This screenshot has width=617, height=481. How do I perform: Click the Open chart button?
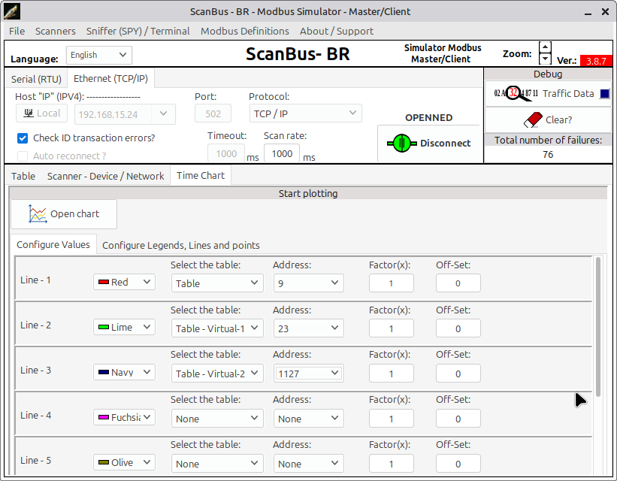63,213
